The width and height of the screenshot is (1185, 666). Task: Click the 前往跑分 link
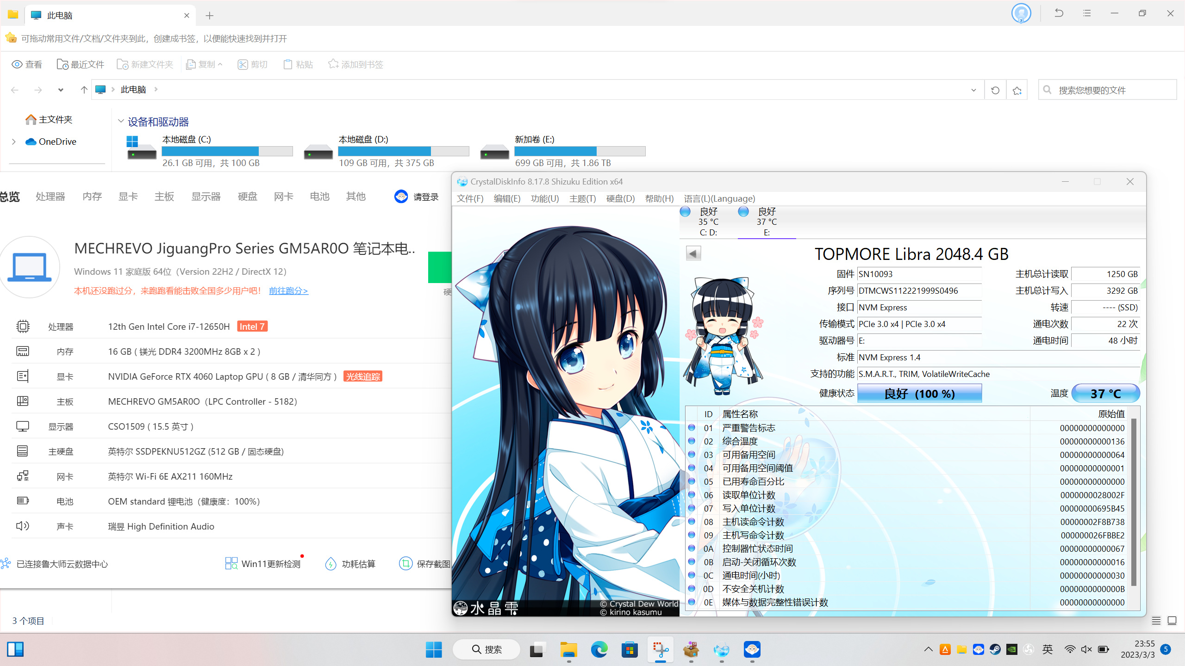[288, 290]
